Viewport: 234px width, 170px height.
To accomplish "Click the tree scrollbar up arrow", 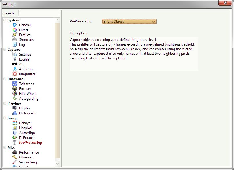I will click(x=57, y=20).
